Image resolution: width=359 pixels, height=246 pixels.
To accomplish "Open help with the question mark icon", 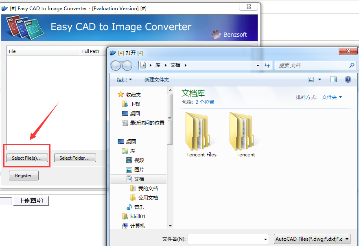I will click(348, 79).
